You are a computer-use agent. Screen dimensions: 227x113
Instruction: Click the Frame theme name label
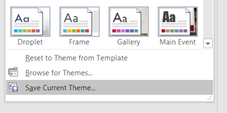click(x=79, y=42)
